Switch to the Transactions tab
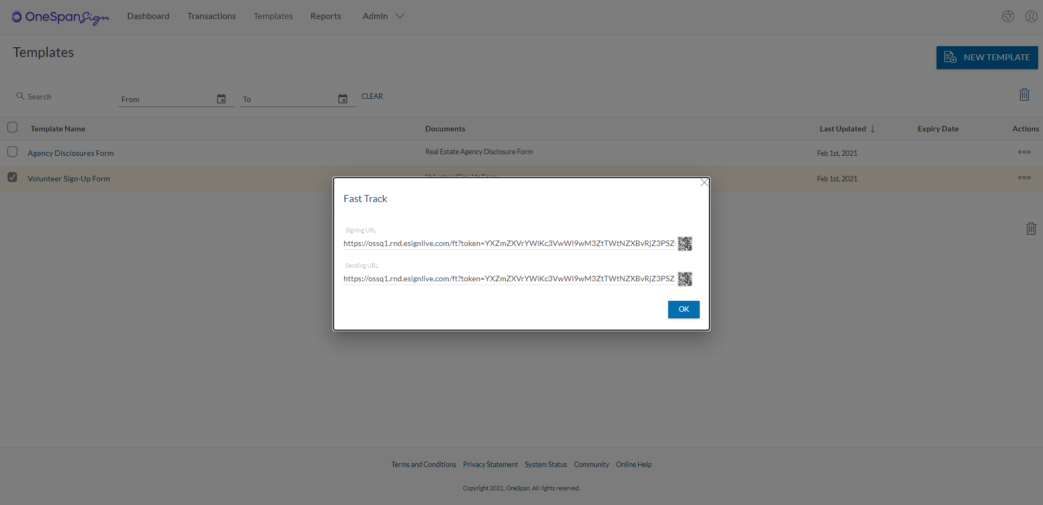Screen dimensions: 1043x505 (211, 16)
